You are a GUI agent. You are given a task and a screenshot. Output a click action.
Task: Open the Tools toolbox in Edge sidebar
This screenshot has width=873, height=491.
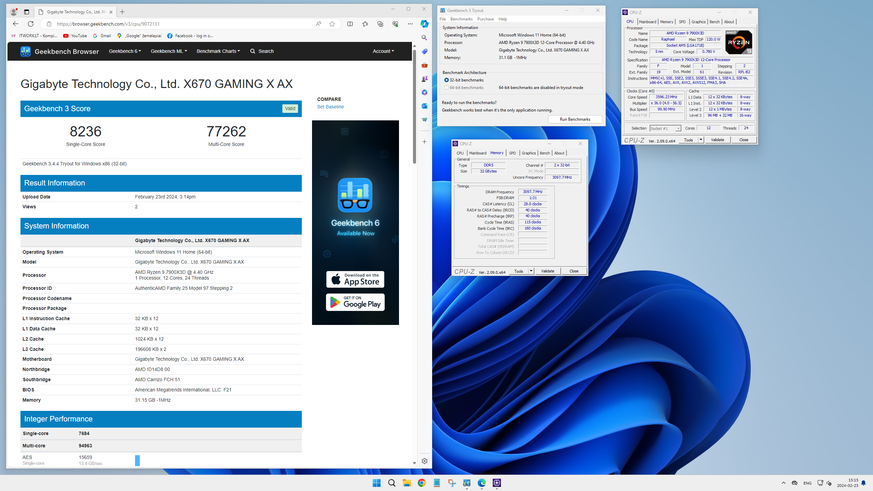[x=425, y=65]
